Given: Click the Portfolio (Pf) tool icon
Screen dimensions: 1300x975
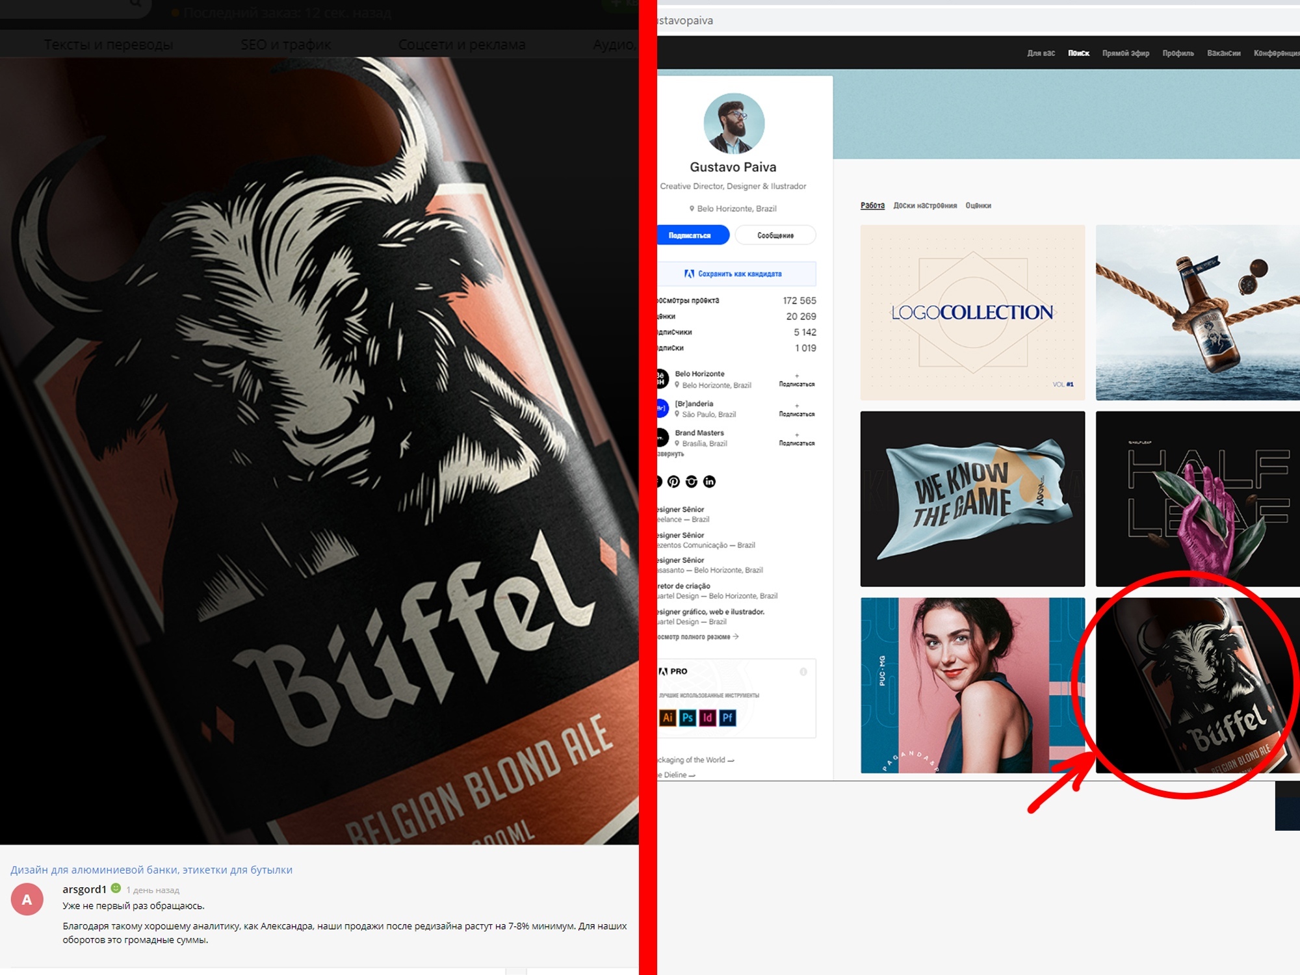Looking at the screenshot, I should coord(727,718).
